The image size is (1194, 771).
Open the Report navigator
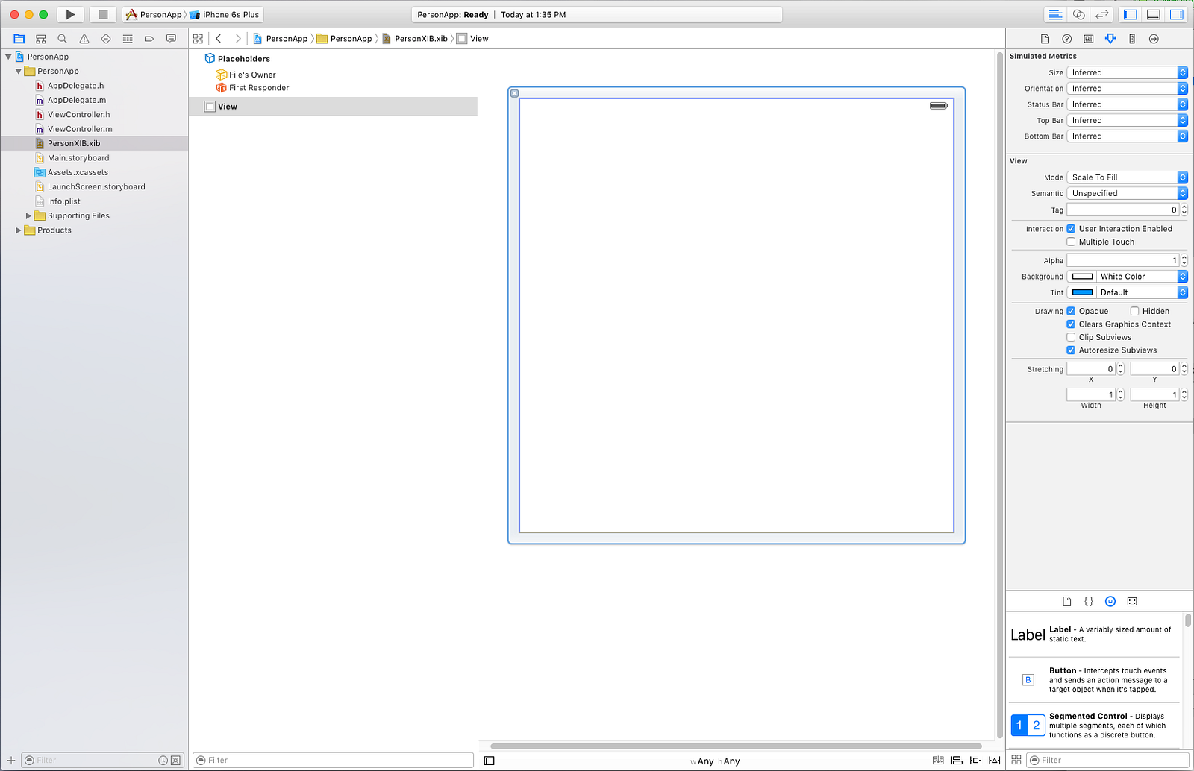[x=171, y=39]
